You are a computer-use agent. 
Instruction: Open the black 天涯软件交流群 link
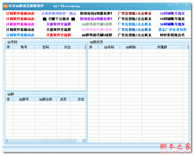[x=59, y=30]
